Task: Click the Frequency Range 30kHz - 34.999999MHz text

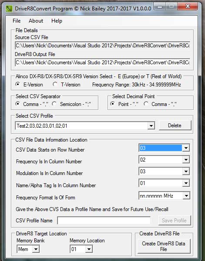Action: tap(137, 85)
